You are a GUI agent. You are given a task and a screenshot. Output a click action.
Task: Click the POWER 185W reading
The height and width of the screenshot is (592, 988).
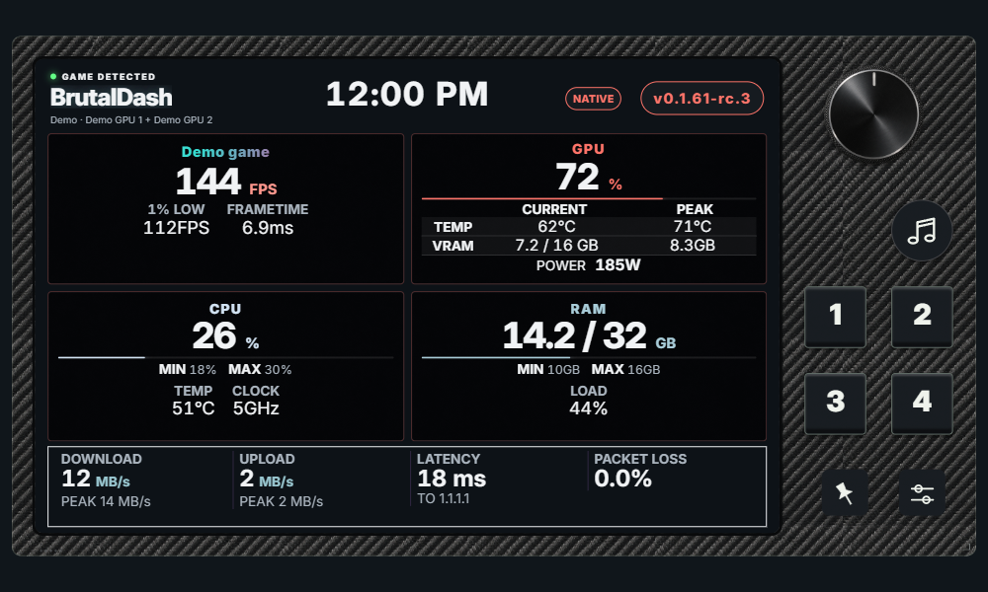point(589,264)
